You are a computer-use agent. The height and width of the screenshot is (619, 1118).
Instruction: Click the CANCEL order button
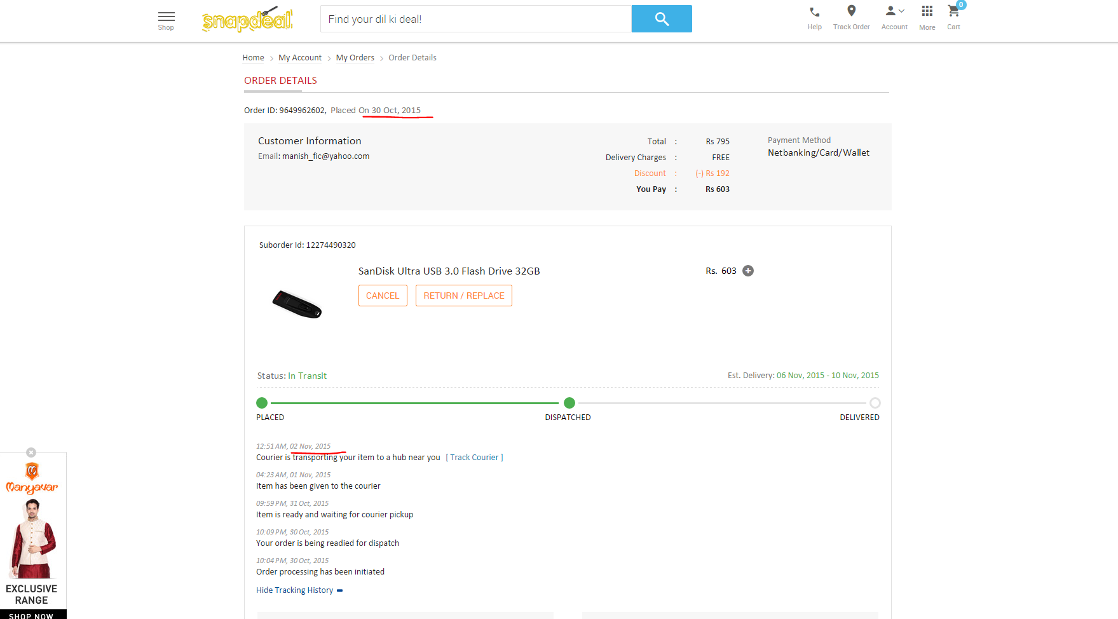pyautogui.click(x=383, y=296)
